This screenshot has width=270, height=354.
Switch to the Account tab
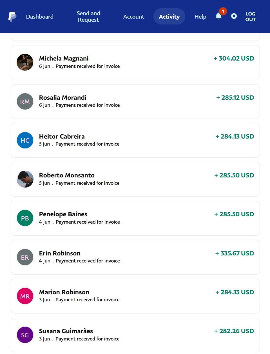(134, 17)
